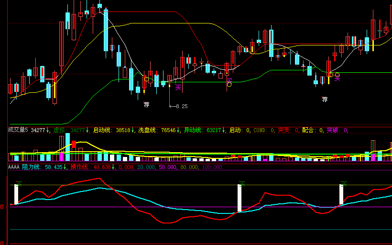Select the cyan 阻力线: 58.435 label
392x245 pixels.
point(44,167)
